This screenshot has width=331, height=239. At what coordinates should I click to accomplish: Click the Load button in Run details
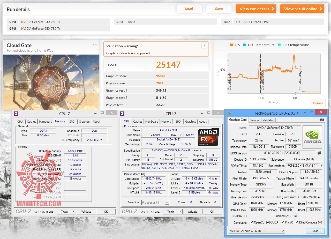[189, 9]
